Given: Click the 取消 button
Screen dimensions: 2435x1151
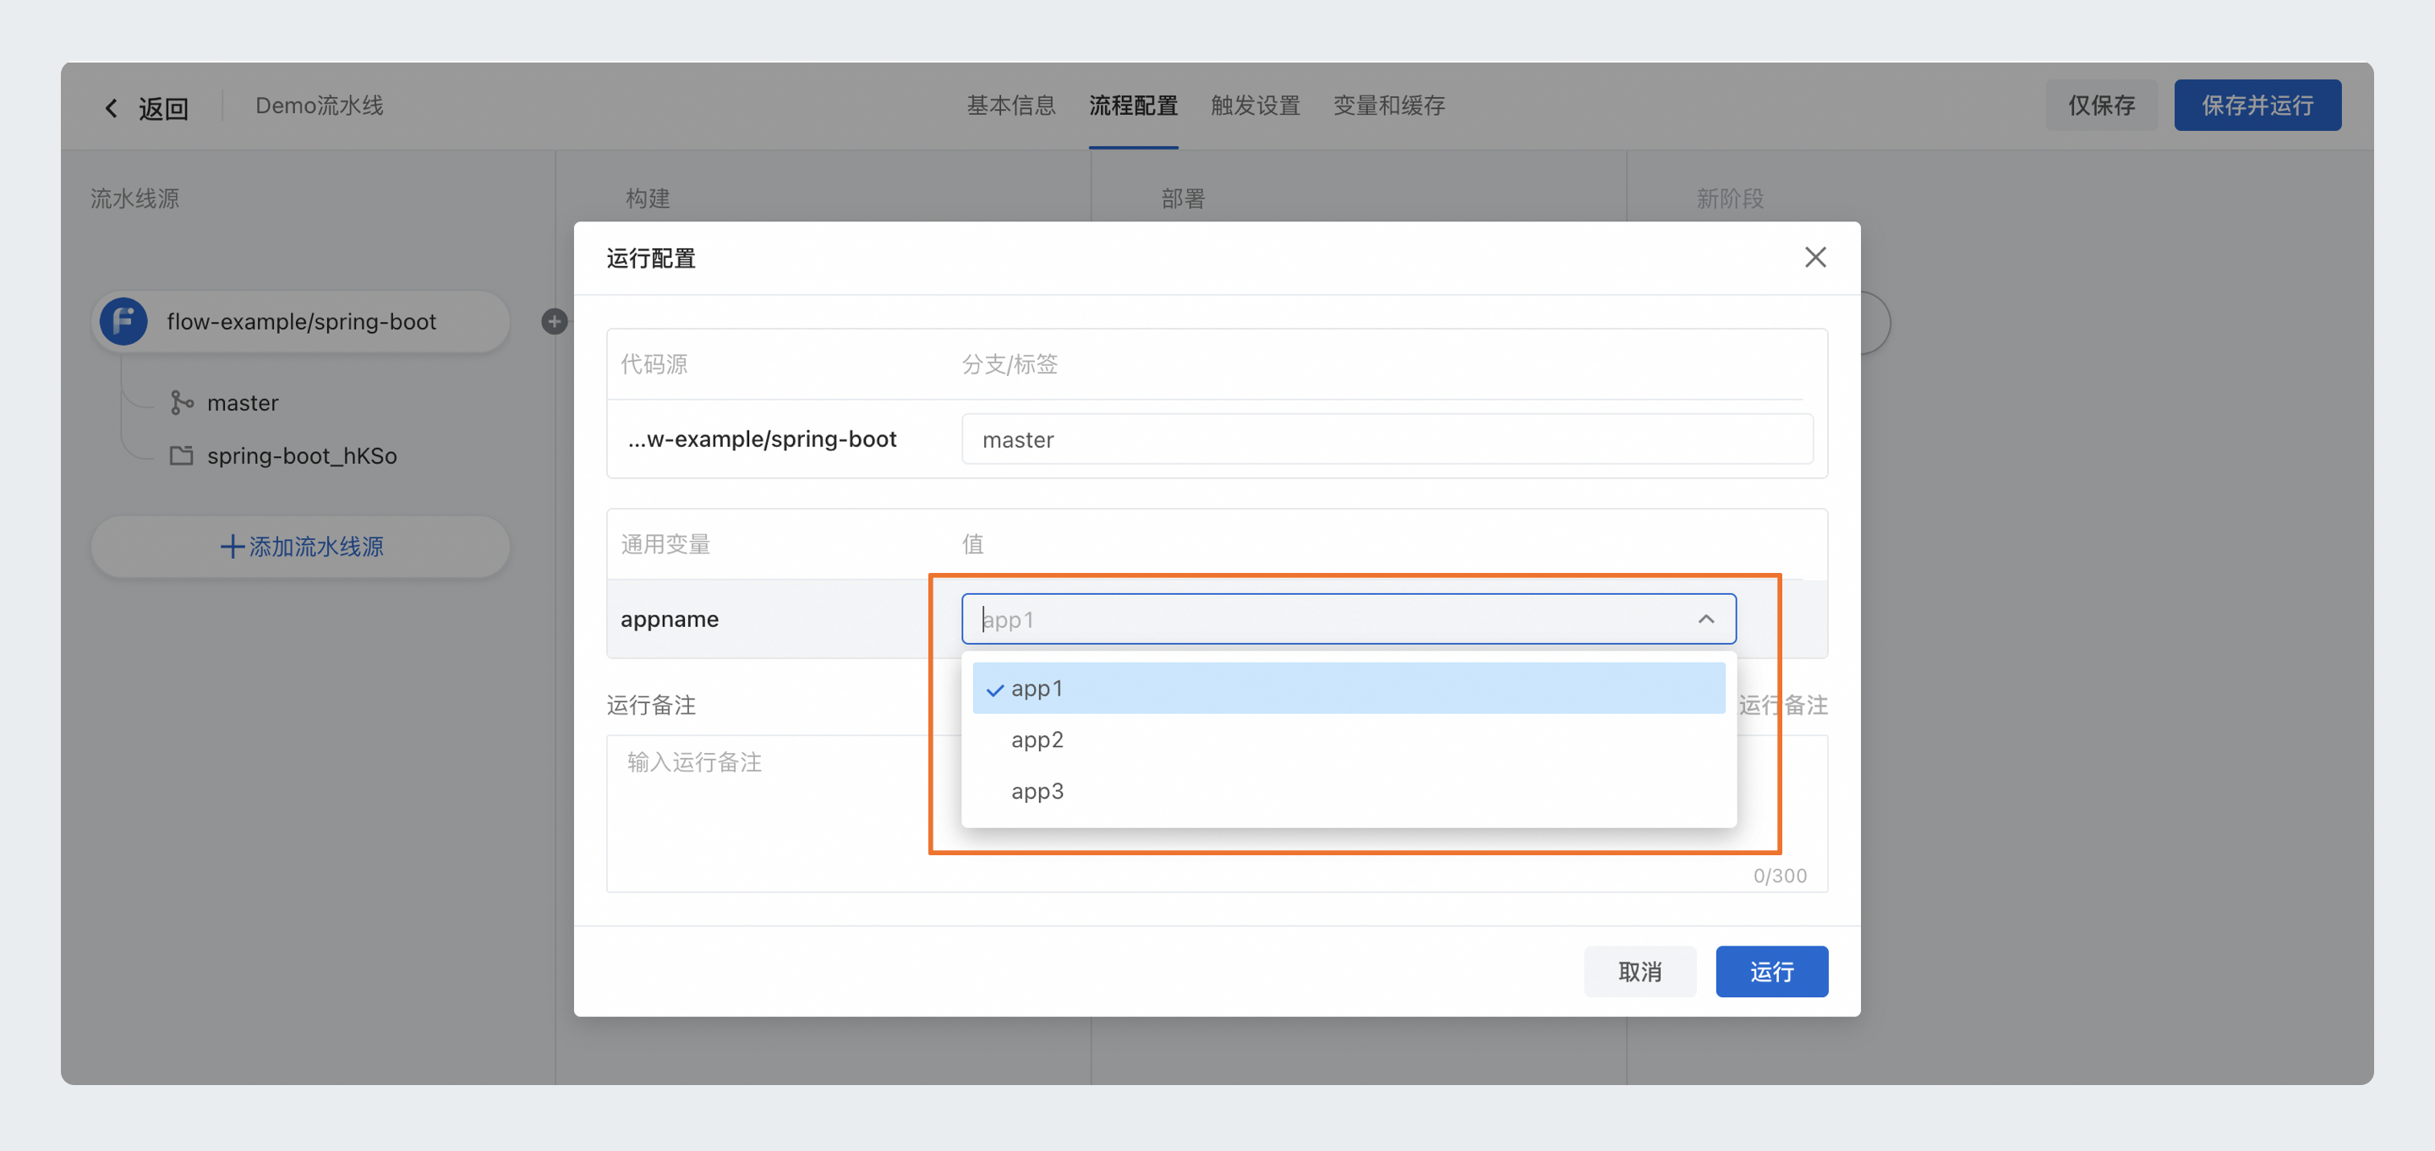Looking at the screenshot, I should 1639,972.
